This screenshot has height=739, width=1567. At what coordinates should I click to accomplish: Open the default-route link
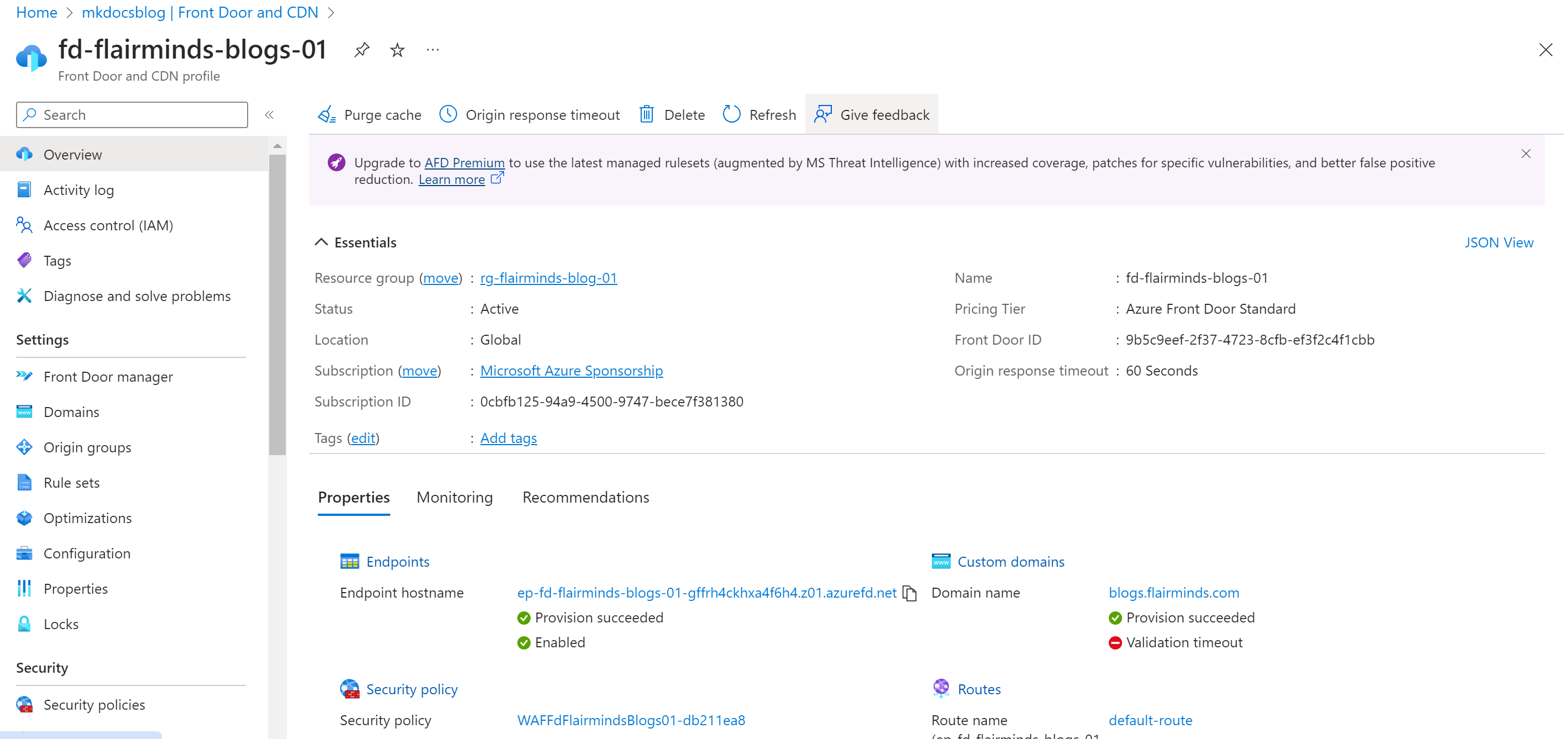coord(1150,720)
